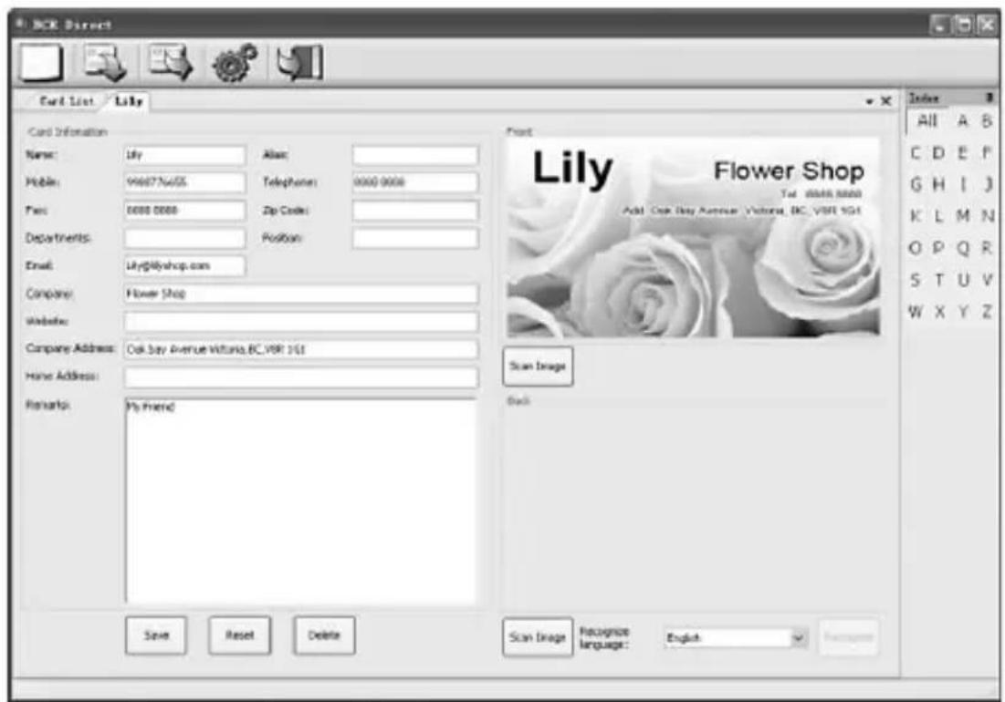1005x702 pixels.
Task: Click the Fax input field
Action: (x=184, y=211)
